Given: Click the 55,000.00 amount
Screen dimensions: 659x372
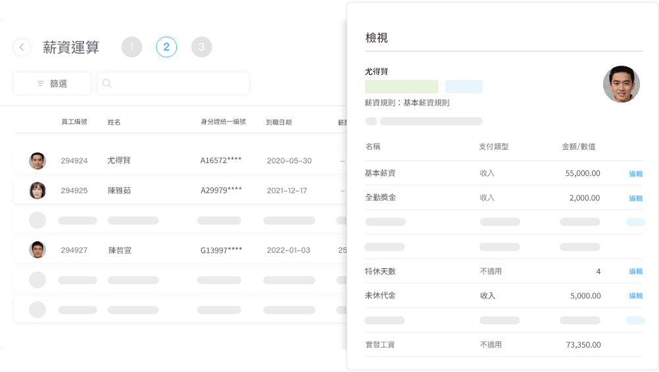Looking at the screenshot, I should (583, 174).
